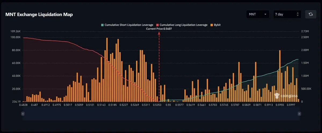Click the 0.5955 x-axis label
Viewport: 322px width, 133px height.
(280, 105)
